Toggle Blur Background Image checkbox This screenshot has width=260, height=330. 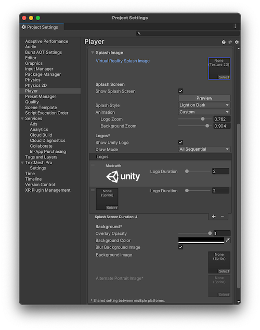(x=180, y=247)
